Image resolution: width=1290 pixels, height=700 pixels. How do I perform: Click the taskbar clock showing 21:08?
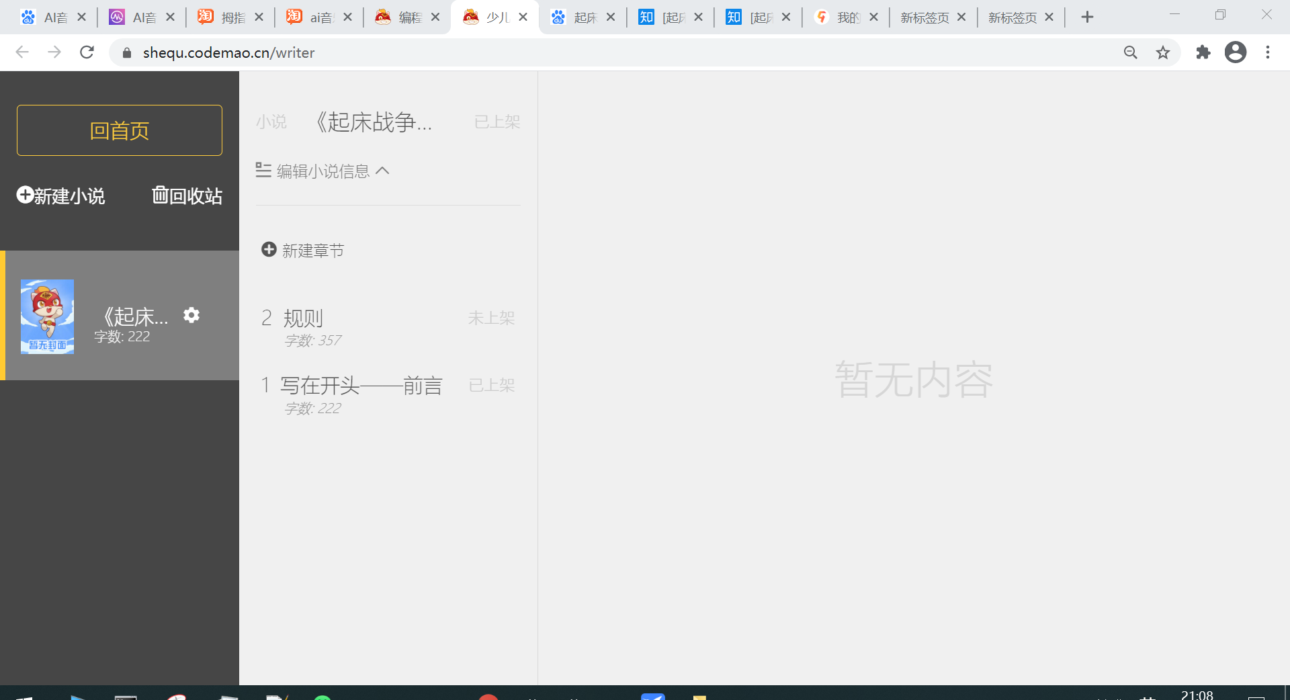[1197, 695]
